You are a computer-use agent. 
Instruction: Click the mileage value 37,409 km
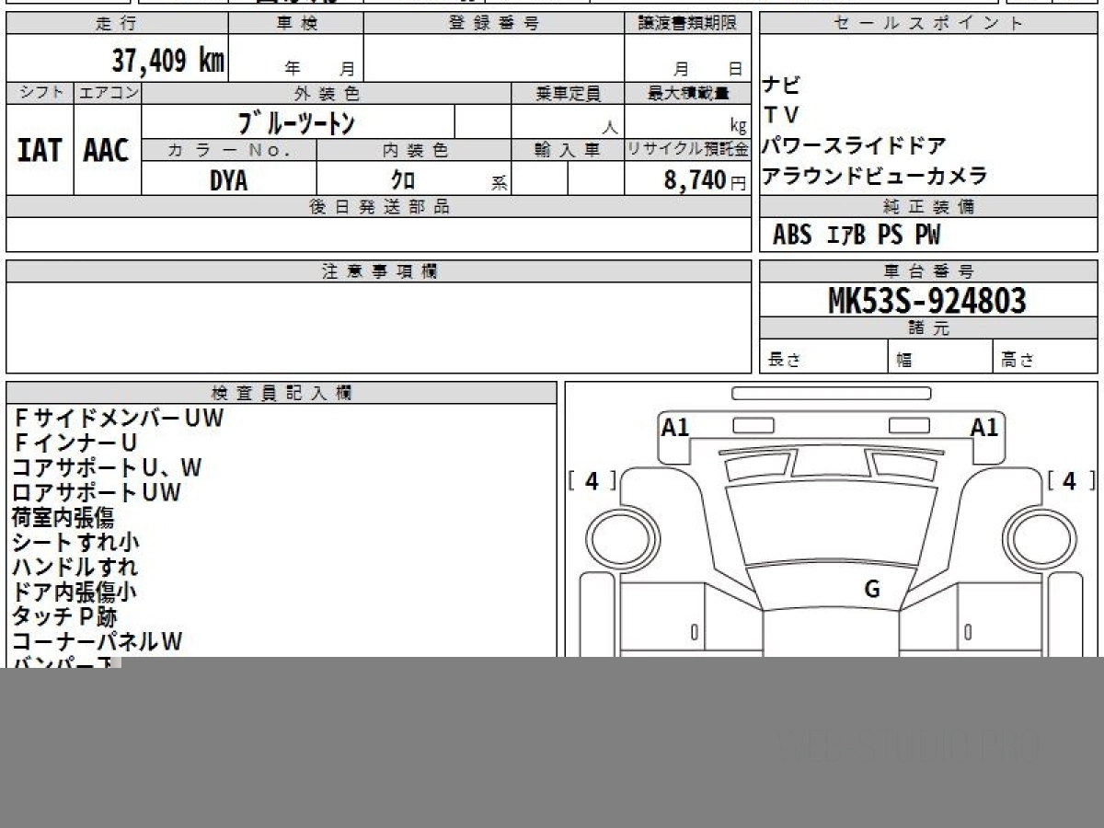167,61
